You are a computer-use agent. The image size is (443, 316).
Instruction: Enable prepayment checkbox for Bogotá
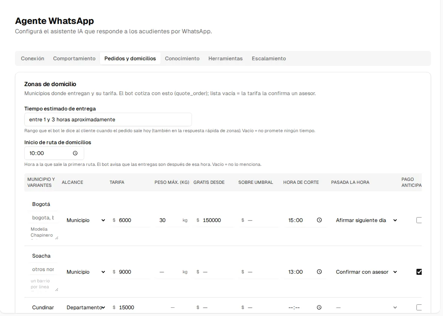point(419,220)
